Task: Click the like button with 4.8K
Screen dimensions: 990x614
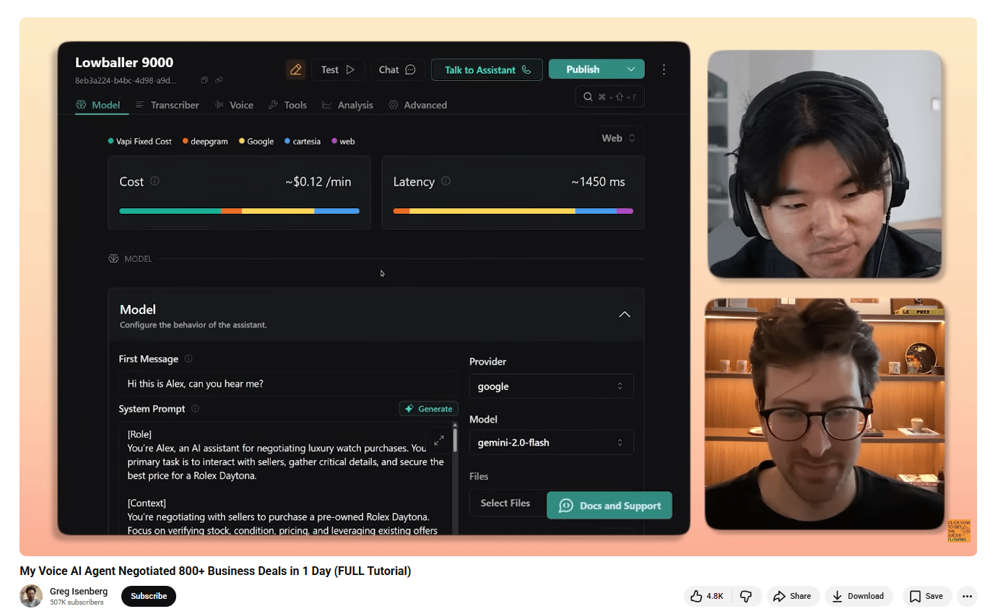Action: point(707,596)
